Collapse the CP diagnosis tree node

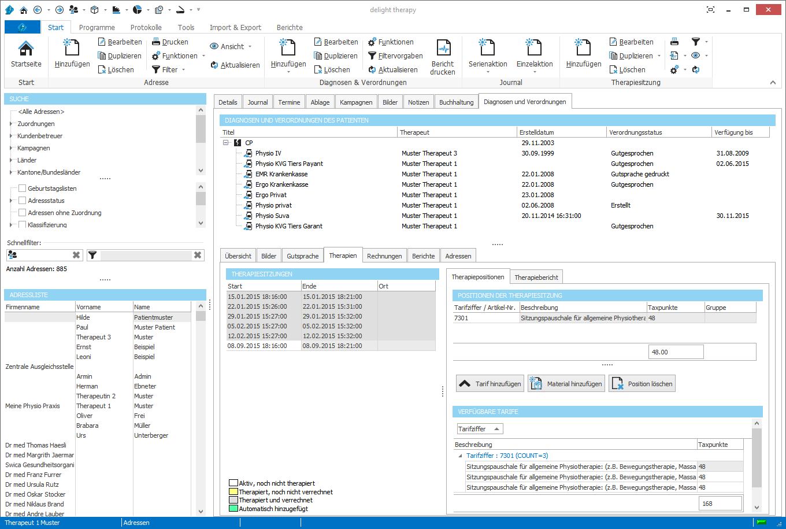click(x=226, y=143)
